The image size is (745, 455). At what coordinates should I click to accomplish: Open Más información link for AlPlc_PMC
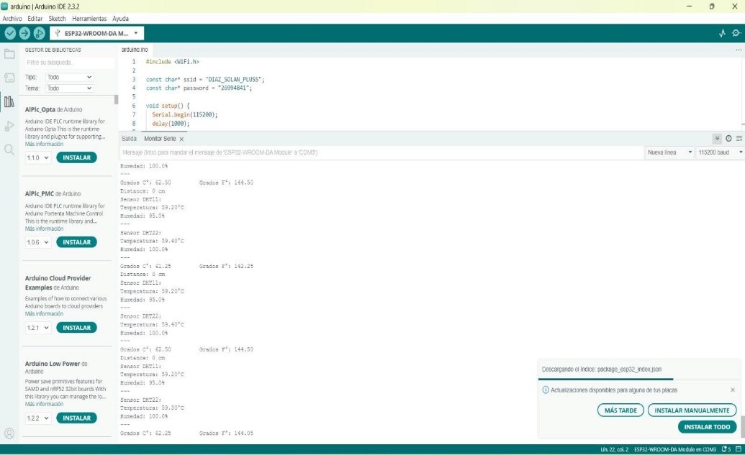44,229
